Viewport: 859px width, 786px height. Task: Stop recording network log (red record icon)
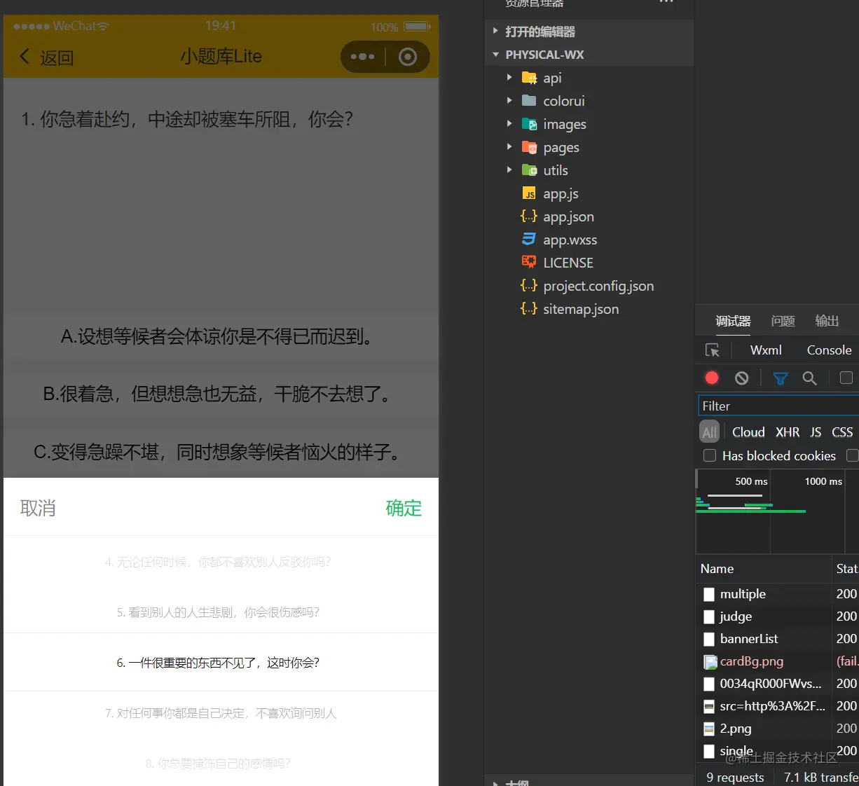pos(711,378)
